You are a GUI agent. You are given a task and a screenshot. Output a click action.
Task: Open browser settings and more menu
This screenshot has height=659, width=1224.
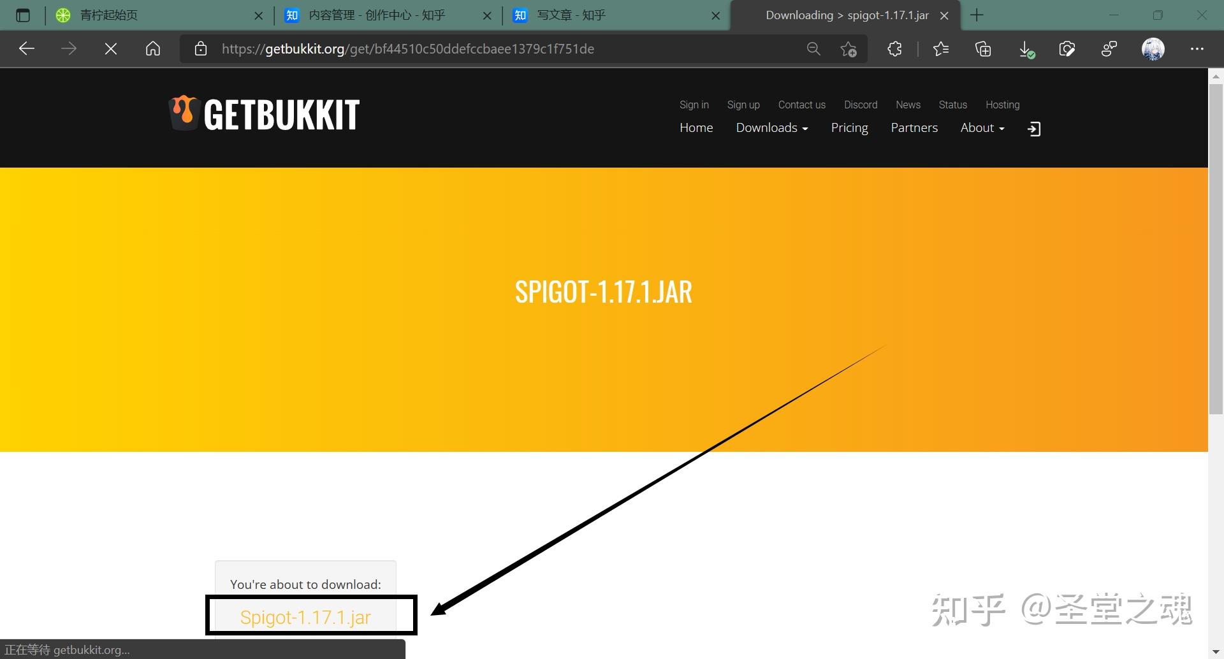point(1197,48)
